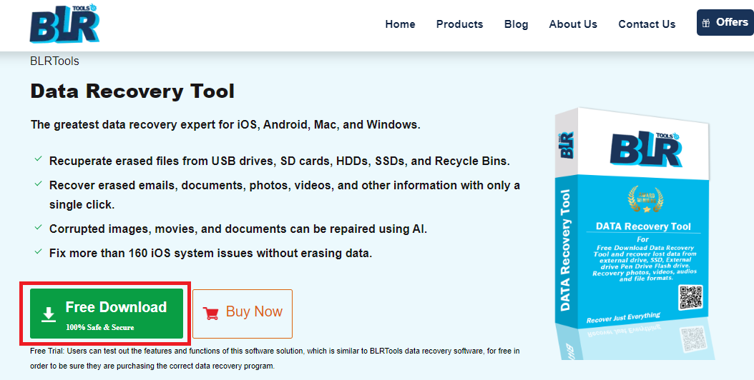This screenshot has width=754, height=380.
Task: Click tagline 'The greatest data recovery expert'
Action: tap(225, 125)
